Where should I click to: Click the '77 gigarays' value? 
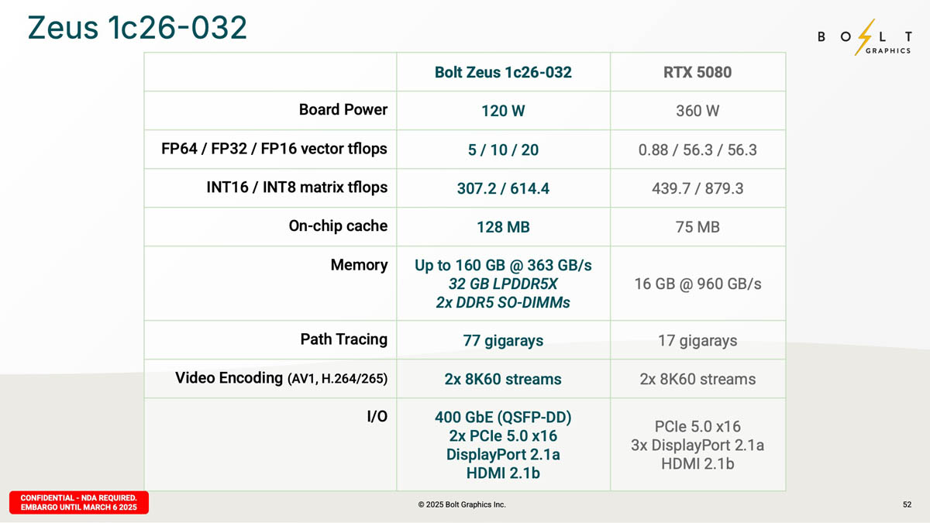503,340
